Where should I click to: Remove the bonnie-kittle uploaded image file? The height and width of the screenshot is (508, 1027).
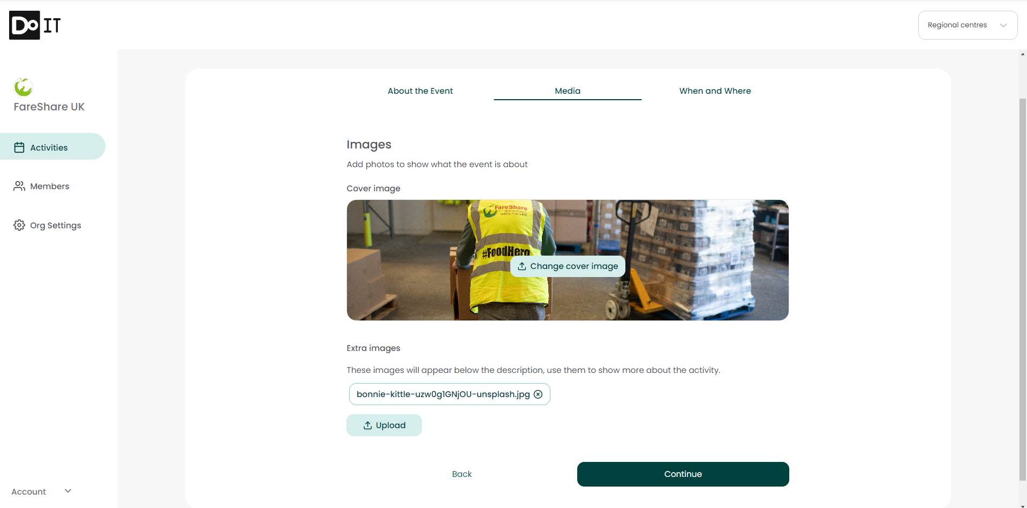tap(538, 394)
